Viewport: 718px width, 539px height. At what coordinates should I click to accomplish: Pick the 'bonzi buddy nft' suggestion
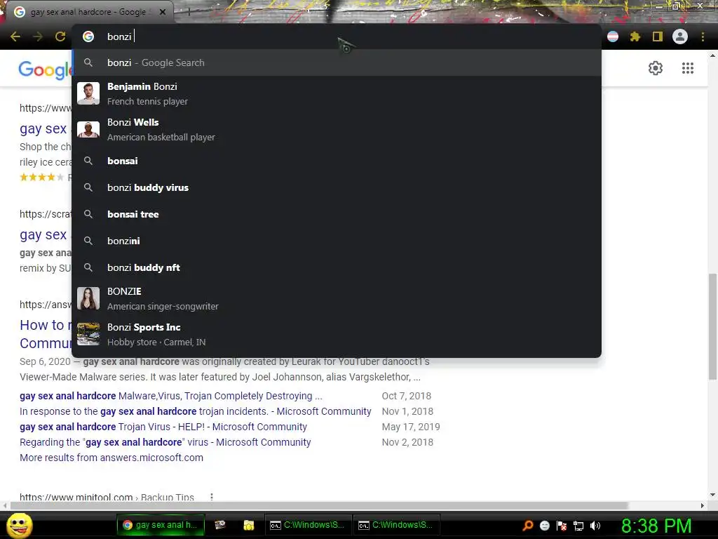[337, 267]
